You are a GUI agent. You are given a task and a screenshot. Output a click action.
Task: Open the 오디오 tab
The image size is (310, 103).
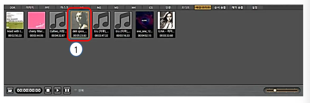pyautogui.click(x=186, y=8)
